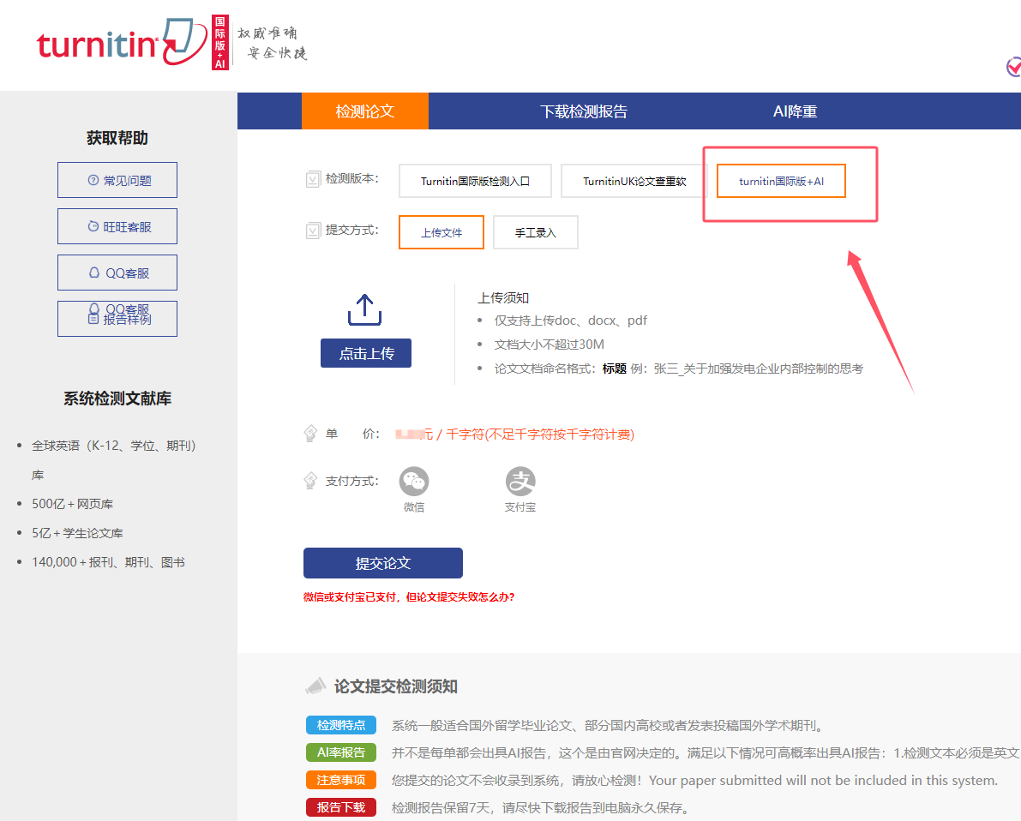Click the checkmark icon at top right
This screenshot has height=821, width=1021.
(x=1013, y=67)
